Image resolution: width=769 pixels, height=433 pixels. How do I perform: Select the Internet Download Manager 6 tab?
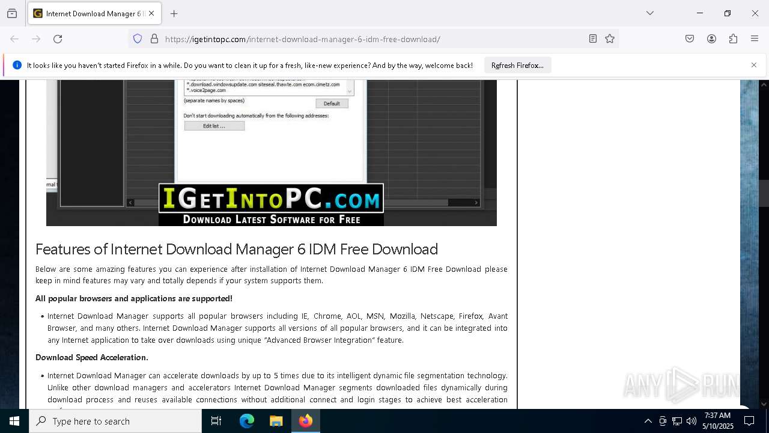click(94, 13)
